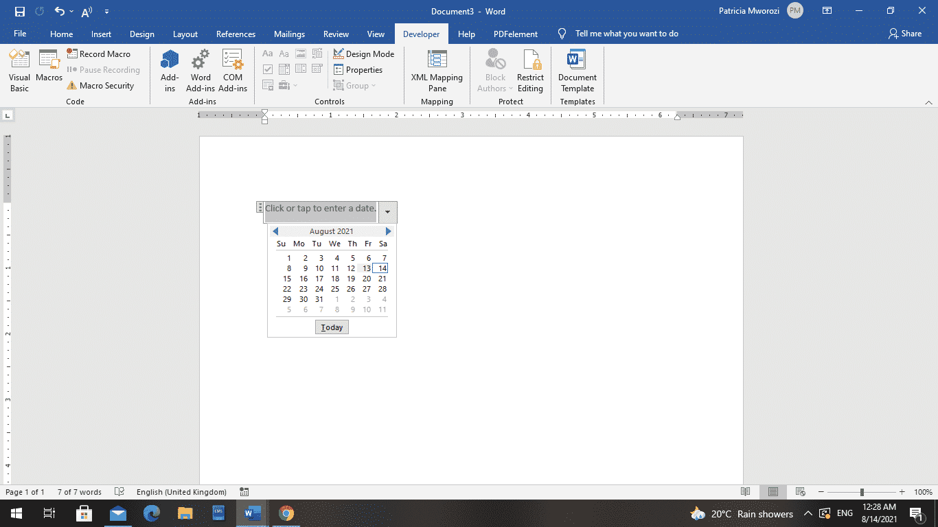Select August 14 in the calendar
This screenshot has height=527, width=938.
click(382, 268)
